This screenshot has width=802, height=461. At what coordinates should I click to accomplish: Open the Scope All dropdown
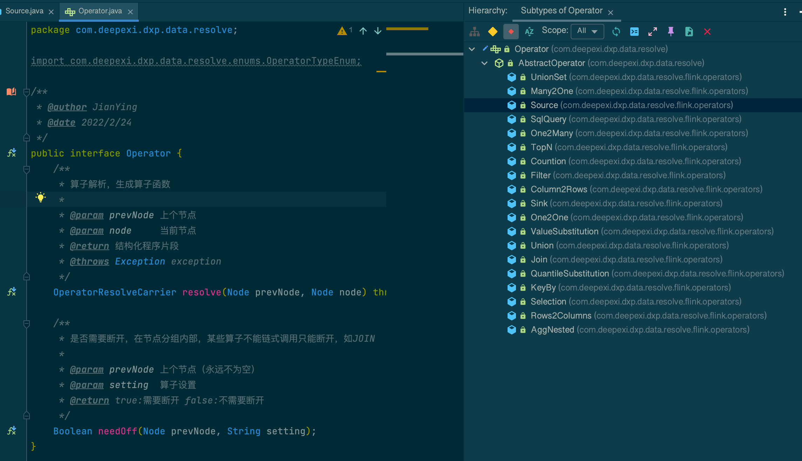[x=587, y=31]
